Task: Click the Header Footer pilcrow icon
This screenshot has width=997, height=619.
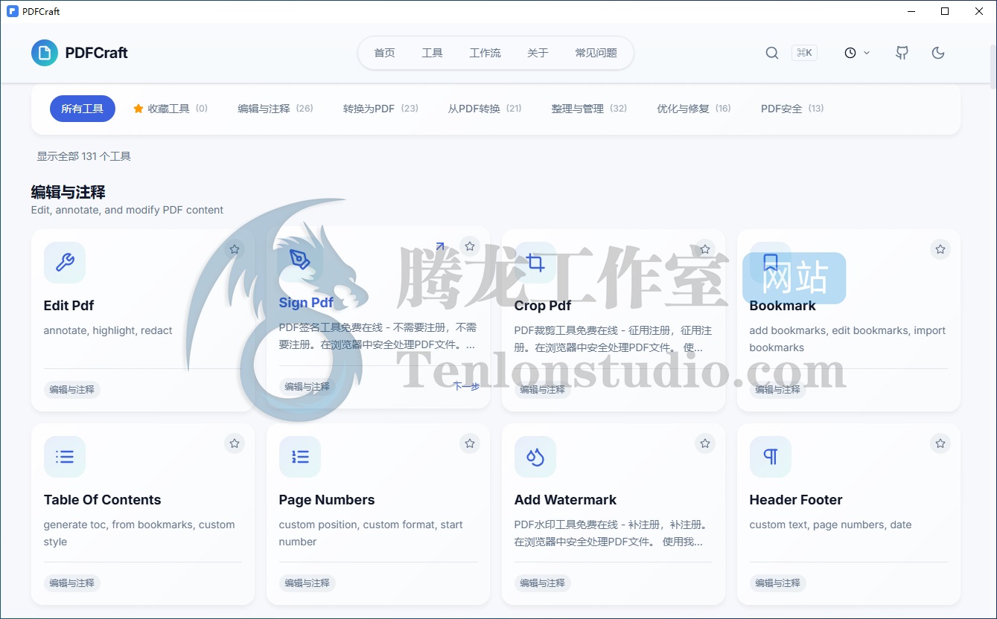Action: click(771, 457)
